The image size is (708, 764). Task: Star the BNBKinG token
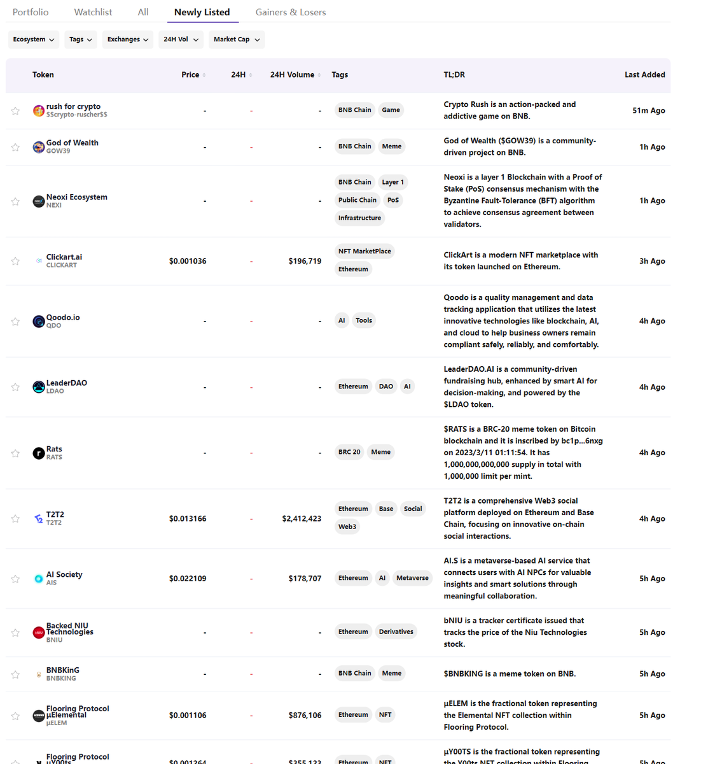point(15,674)
